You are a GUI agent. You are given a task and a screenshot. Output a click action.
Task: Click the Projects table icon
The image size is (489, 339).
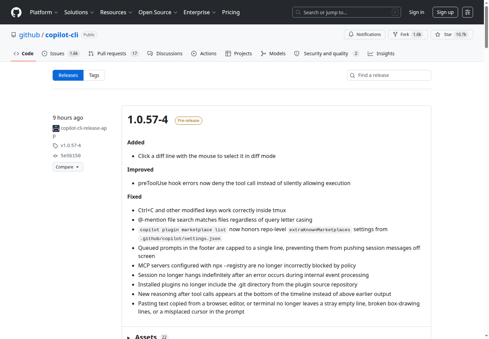point(228,54)
